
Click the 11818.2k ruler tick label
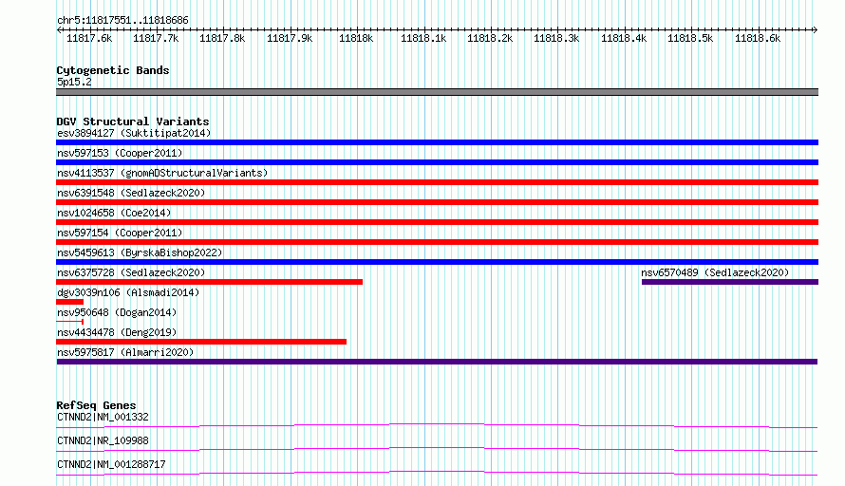490,39
